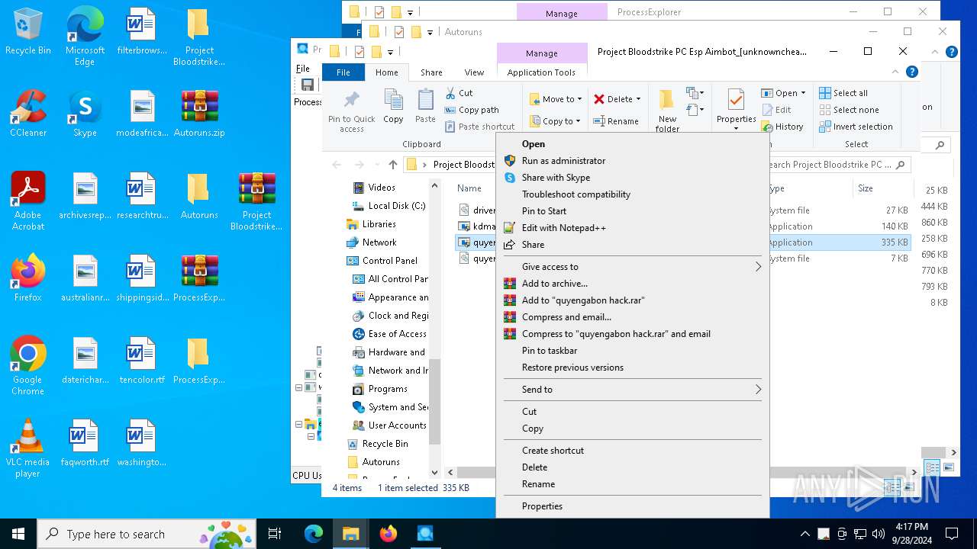Select the Autoruns.zip archive on desktop
The image size is (977, 549).
[199, 114]
